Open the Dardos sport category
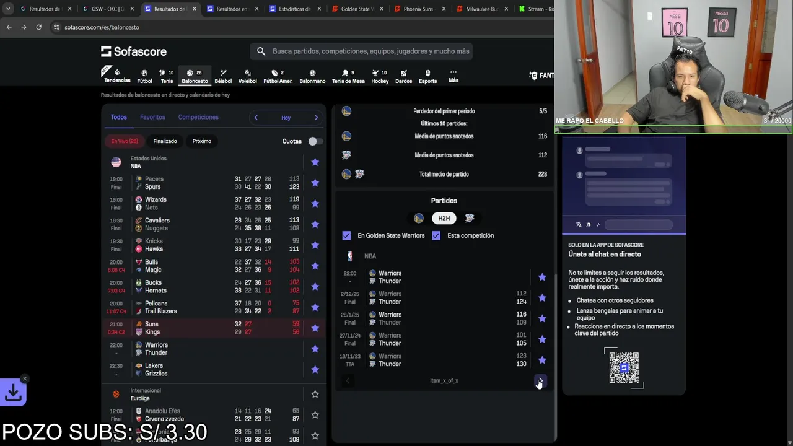This screenshot has width=793, height=446. coord(403,76)
